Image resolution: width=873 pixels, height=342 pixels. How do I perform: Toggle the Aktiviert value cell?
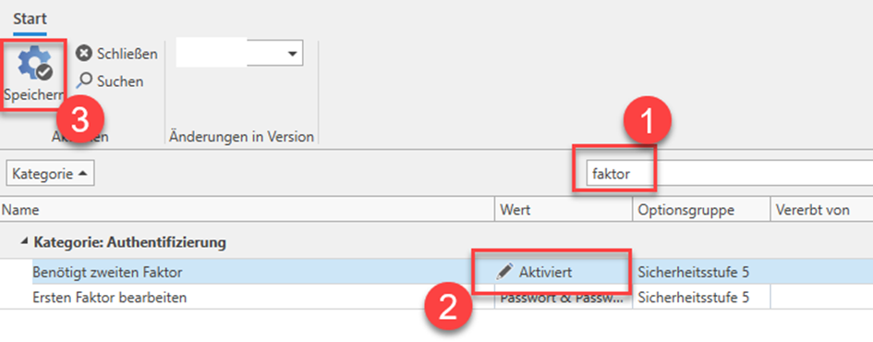(x=563, y=273)
